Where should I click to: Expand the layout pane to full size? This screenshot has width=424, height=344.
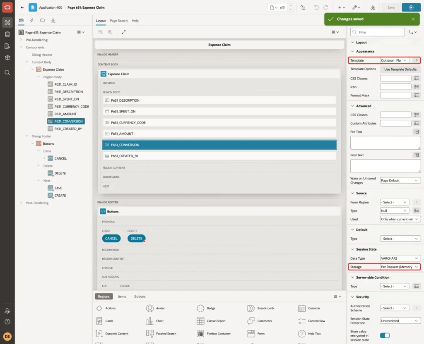point(123,32)
